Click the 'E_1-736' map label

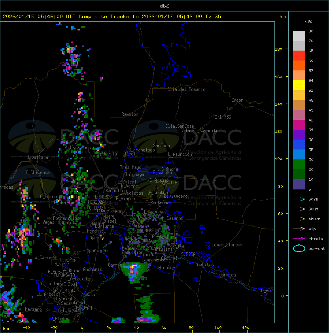click(223, 117)
